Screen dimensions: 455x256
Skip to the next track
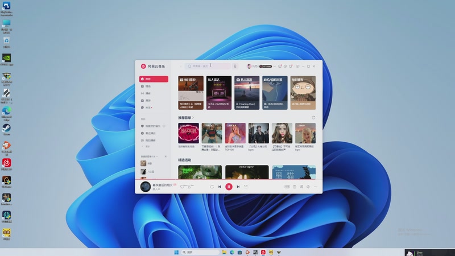(x=238, y=187)
